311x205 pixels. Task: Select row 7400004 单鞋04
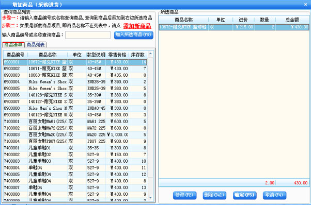pos(75,167)
